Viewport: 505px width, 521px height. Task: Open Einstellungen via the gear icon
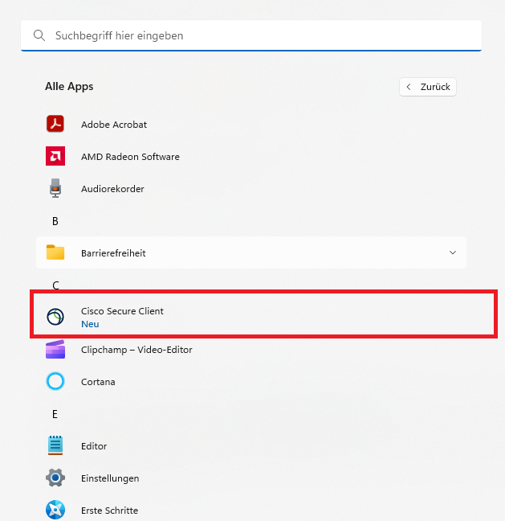click(x=55, y=478)
